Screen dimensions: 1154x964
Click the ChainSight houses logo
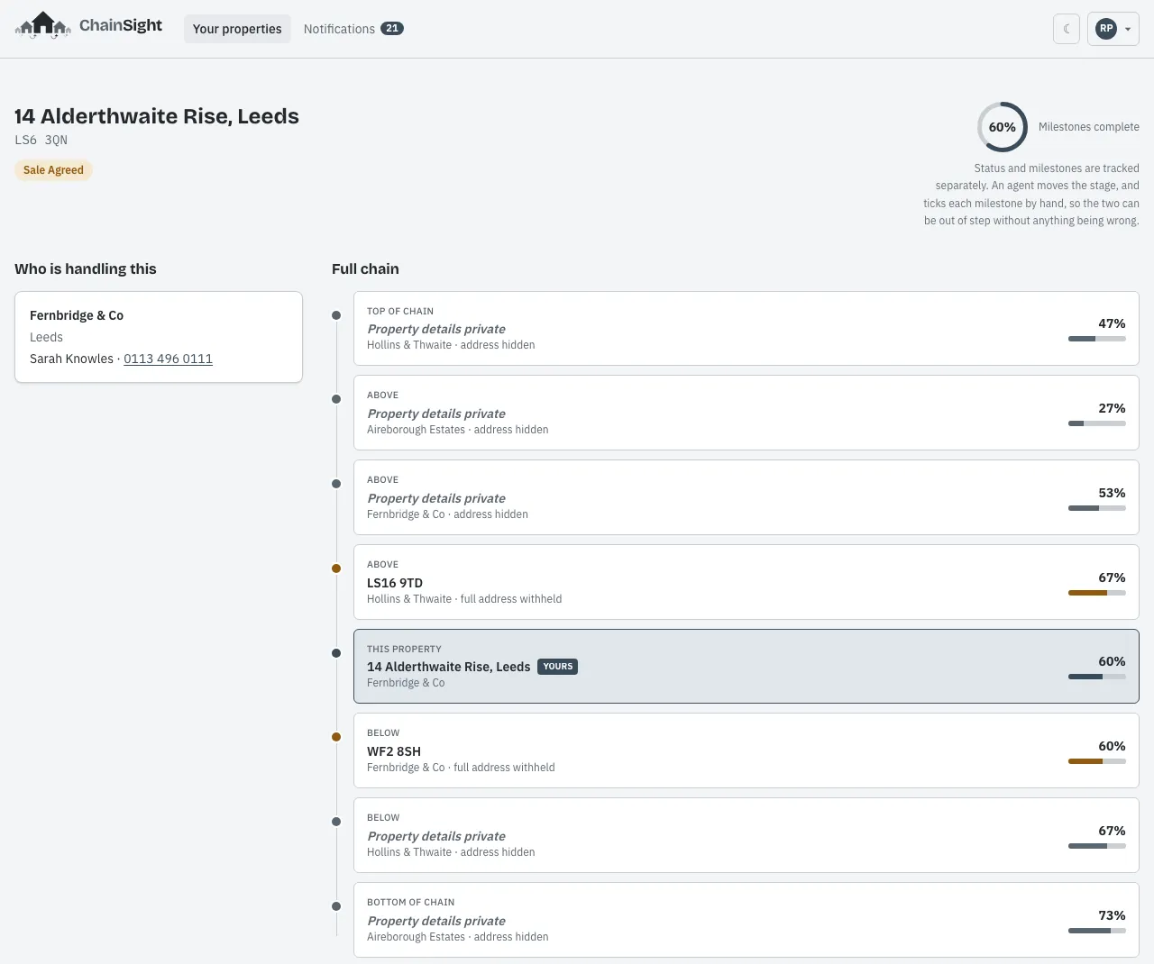tap(43, 25)
